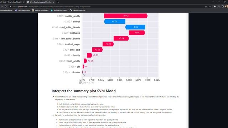This screenshot has width=228, height=128.
Task: Close the Wine-Quality-Analysis tab
Action: pos(53,2)
